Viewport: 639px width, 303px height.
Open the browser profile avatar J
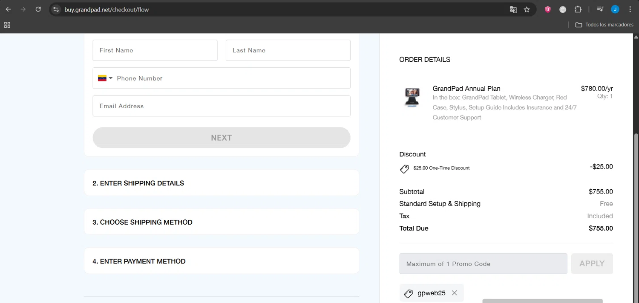[615, 9]
